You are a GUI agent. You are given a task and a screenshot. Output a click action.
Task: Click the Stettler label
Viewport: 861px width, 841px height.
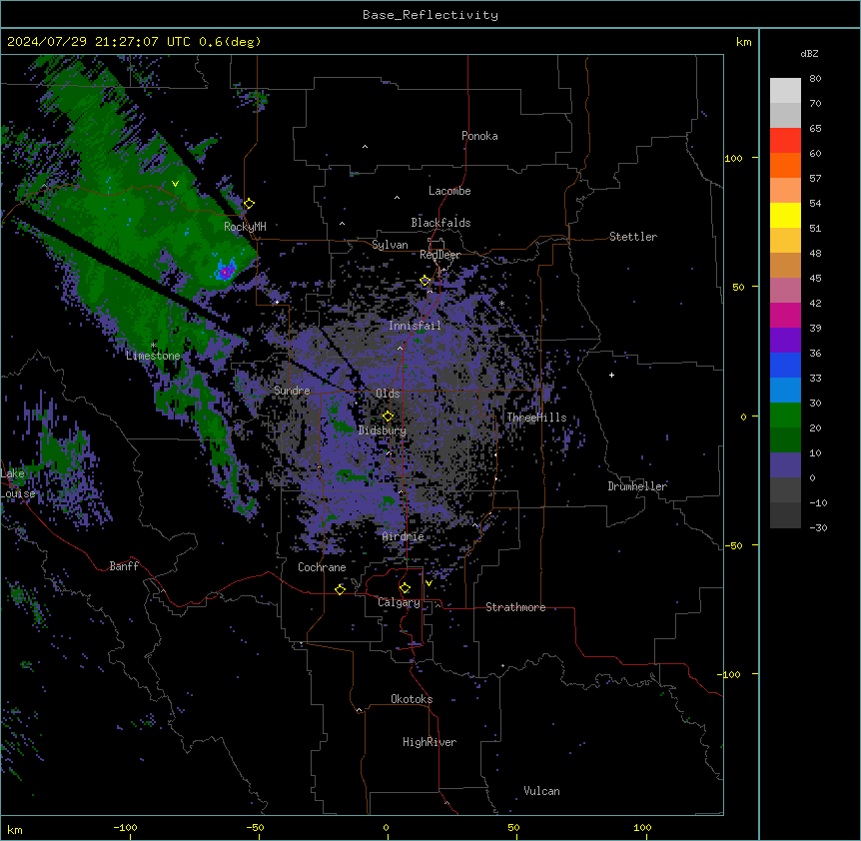[x=633, y=237]
